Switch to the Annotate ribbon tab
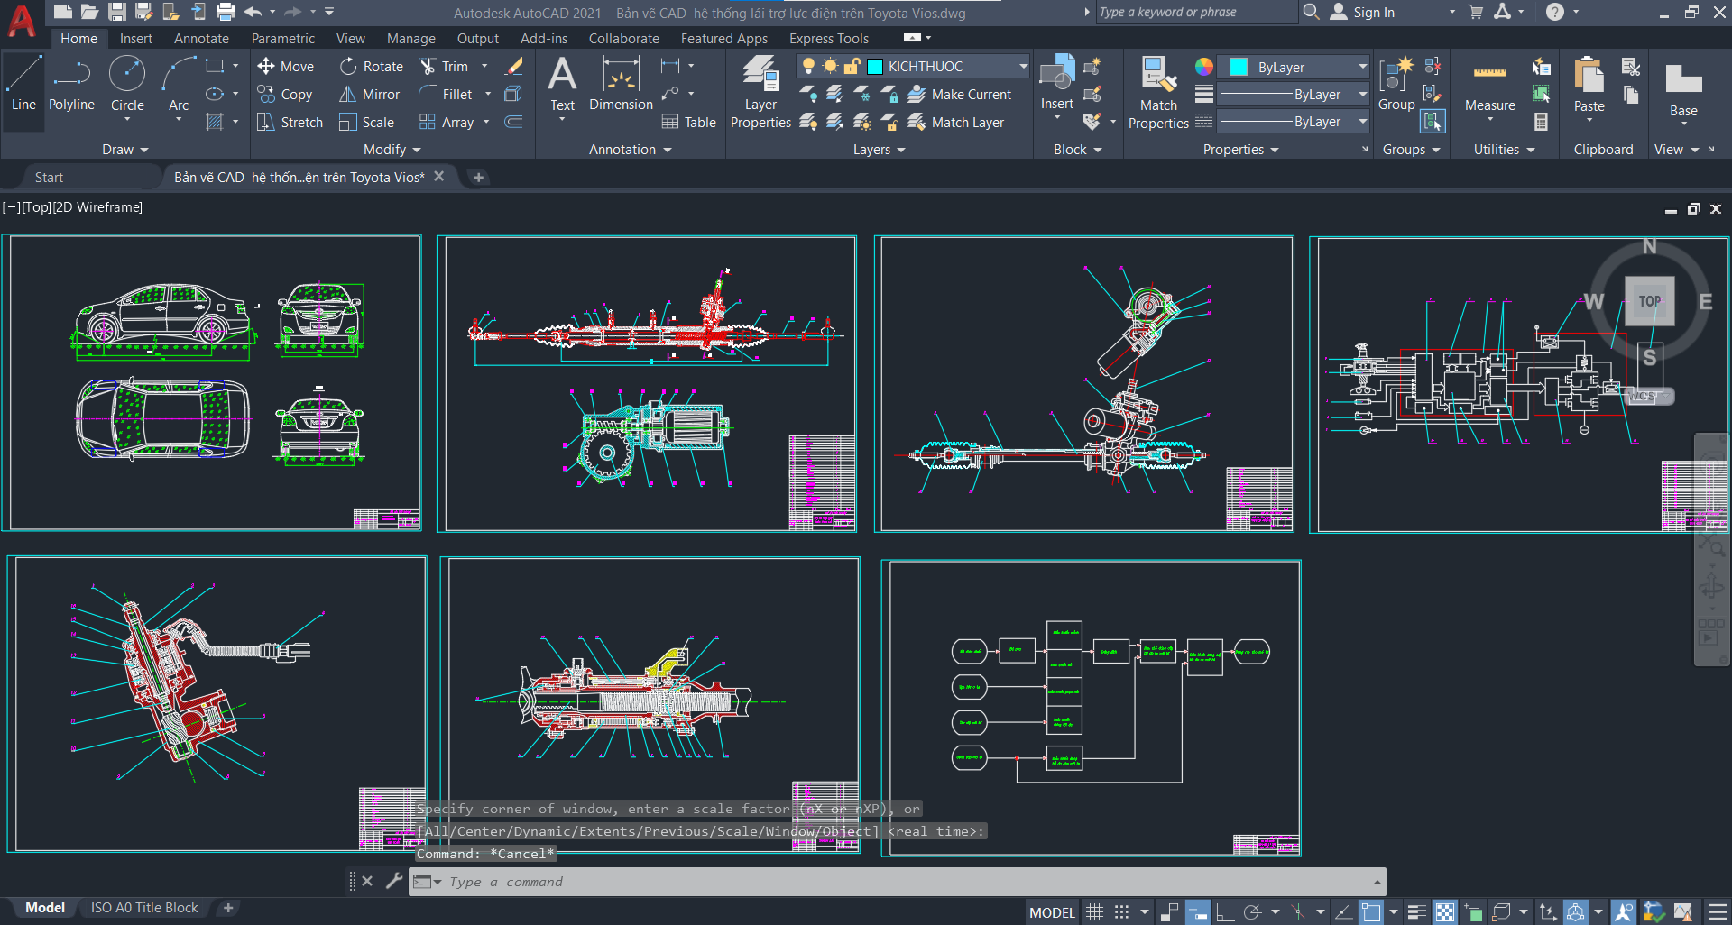 201,39
